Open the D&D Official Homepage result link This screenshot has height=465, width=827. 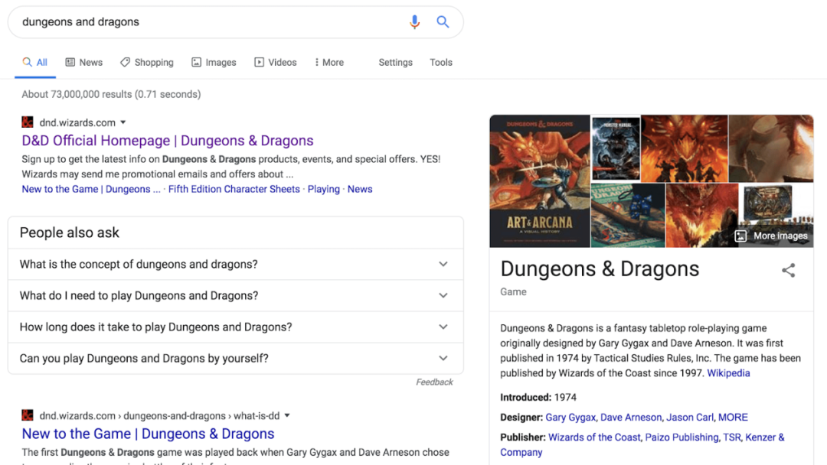(168, 141)
